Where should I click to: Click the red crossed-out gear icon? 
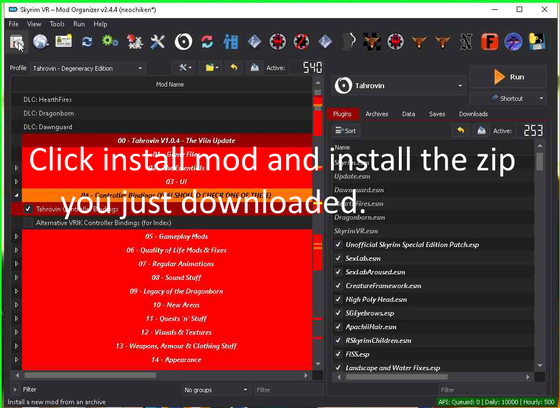(x=301, y=42)
